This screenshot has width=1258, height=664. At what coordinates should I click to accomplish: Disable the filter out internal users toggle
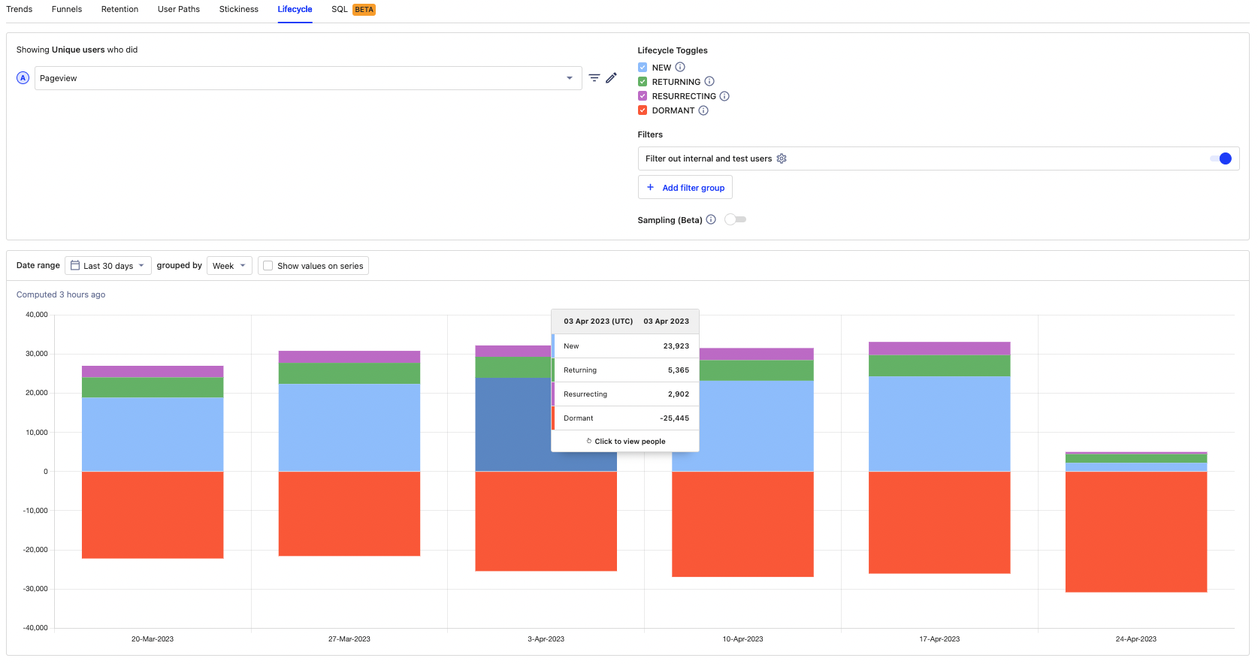pos(1220,158)
